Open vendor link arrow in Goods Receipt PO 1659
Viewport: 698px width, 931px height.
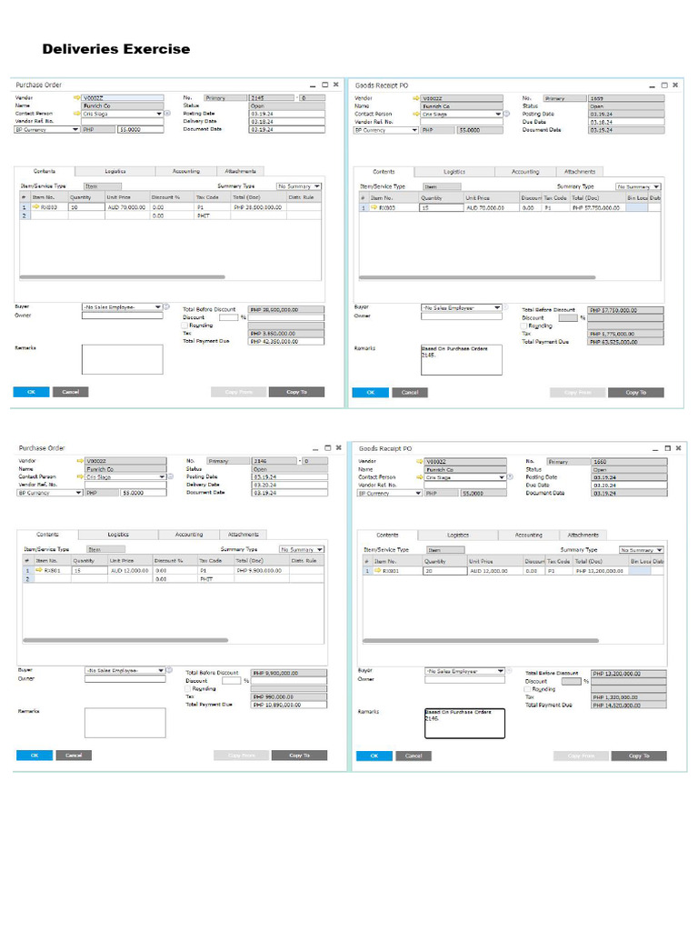click(416, 98)
